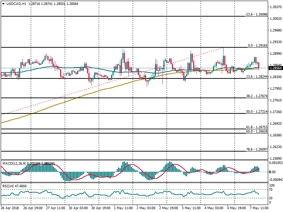Click the 23.6 Fibonacci label at 1.28244

pyautogui.click(x=256, y=77)
